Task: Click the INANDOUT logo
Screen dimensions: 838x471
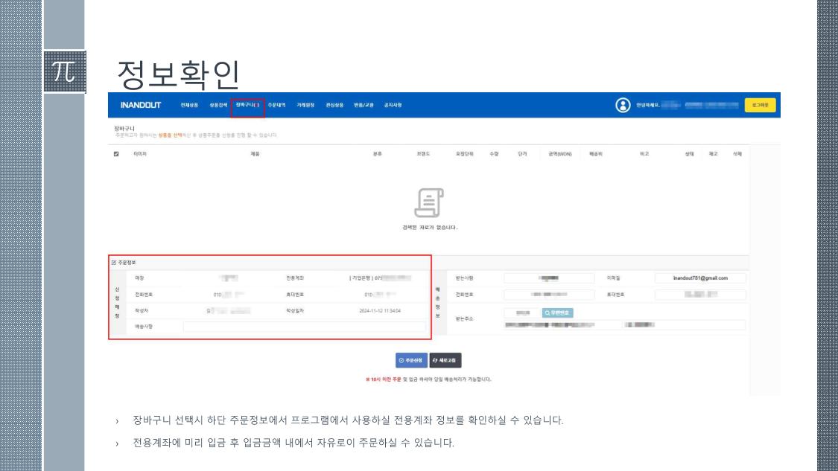Action: pos(141,105)
